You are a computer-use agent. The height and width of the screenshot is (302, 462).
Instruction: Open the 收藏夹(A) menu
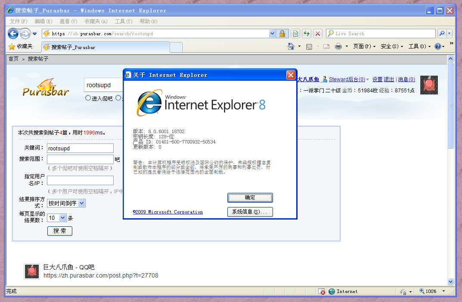[x=96, y=21]
